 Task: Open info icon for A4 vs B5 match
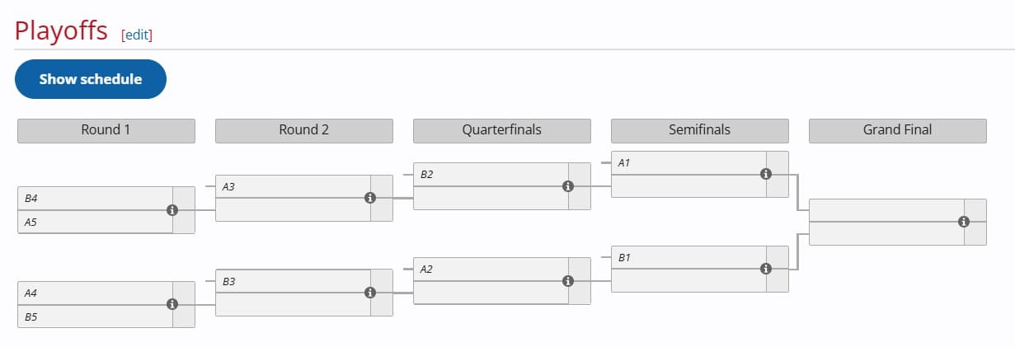(x=172, y=304)
